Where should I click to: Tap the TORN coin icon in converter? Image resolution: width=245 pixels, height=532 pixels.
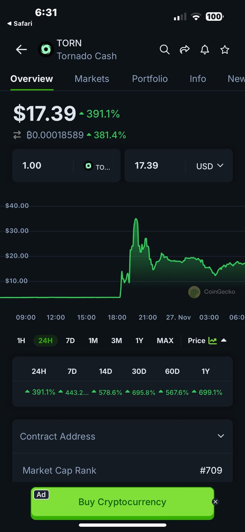click(x=88, y=166)
